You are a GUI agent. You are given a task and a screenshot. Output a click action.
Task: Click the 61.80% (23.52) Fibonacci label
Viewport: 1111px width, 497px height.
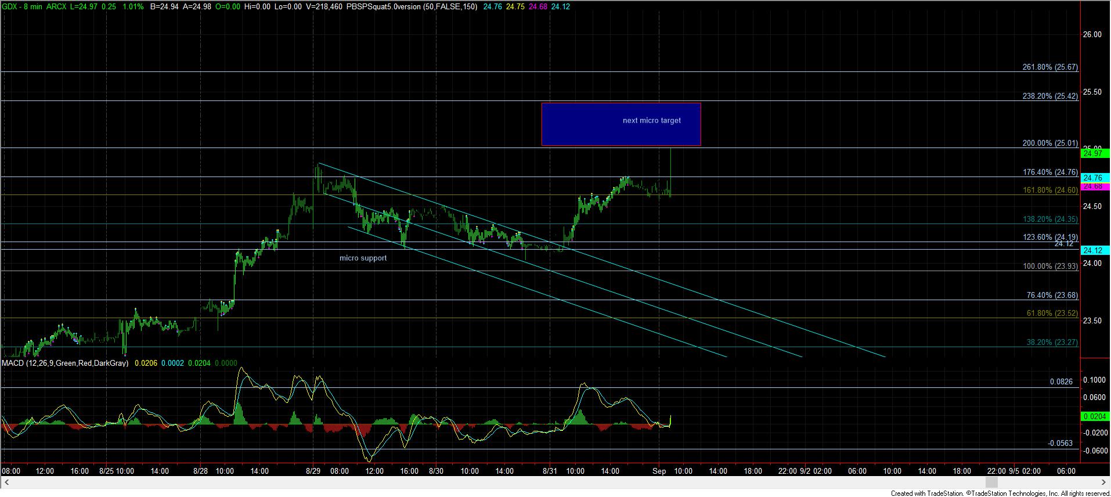coord(1052,314)
